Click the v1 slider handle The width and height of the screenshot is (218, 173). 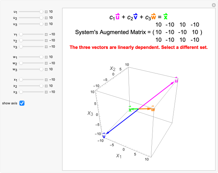[x=21, y=35]
